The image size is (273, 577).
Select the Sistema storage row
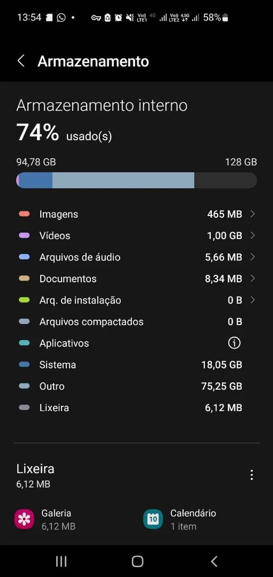[137, 365]
